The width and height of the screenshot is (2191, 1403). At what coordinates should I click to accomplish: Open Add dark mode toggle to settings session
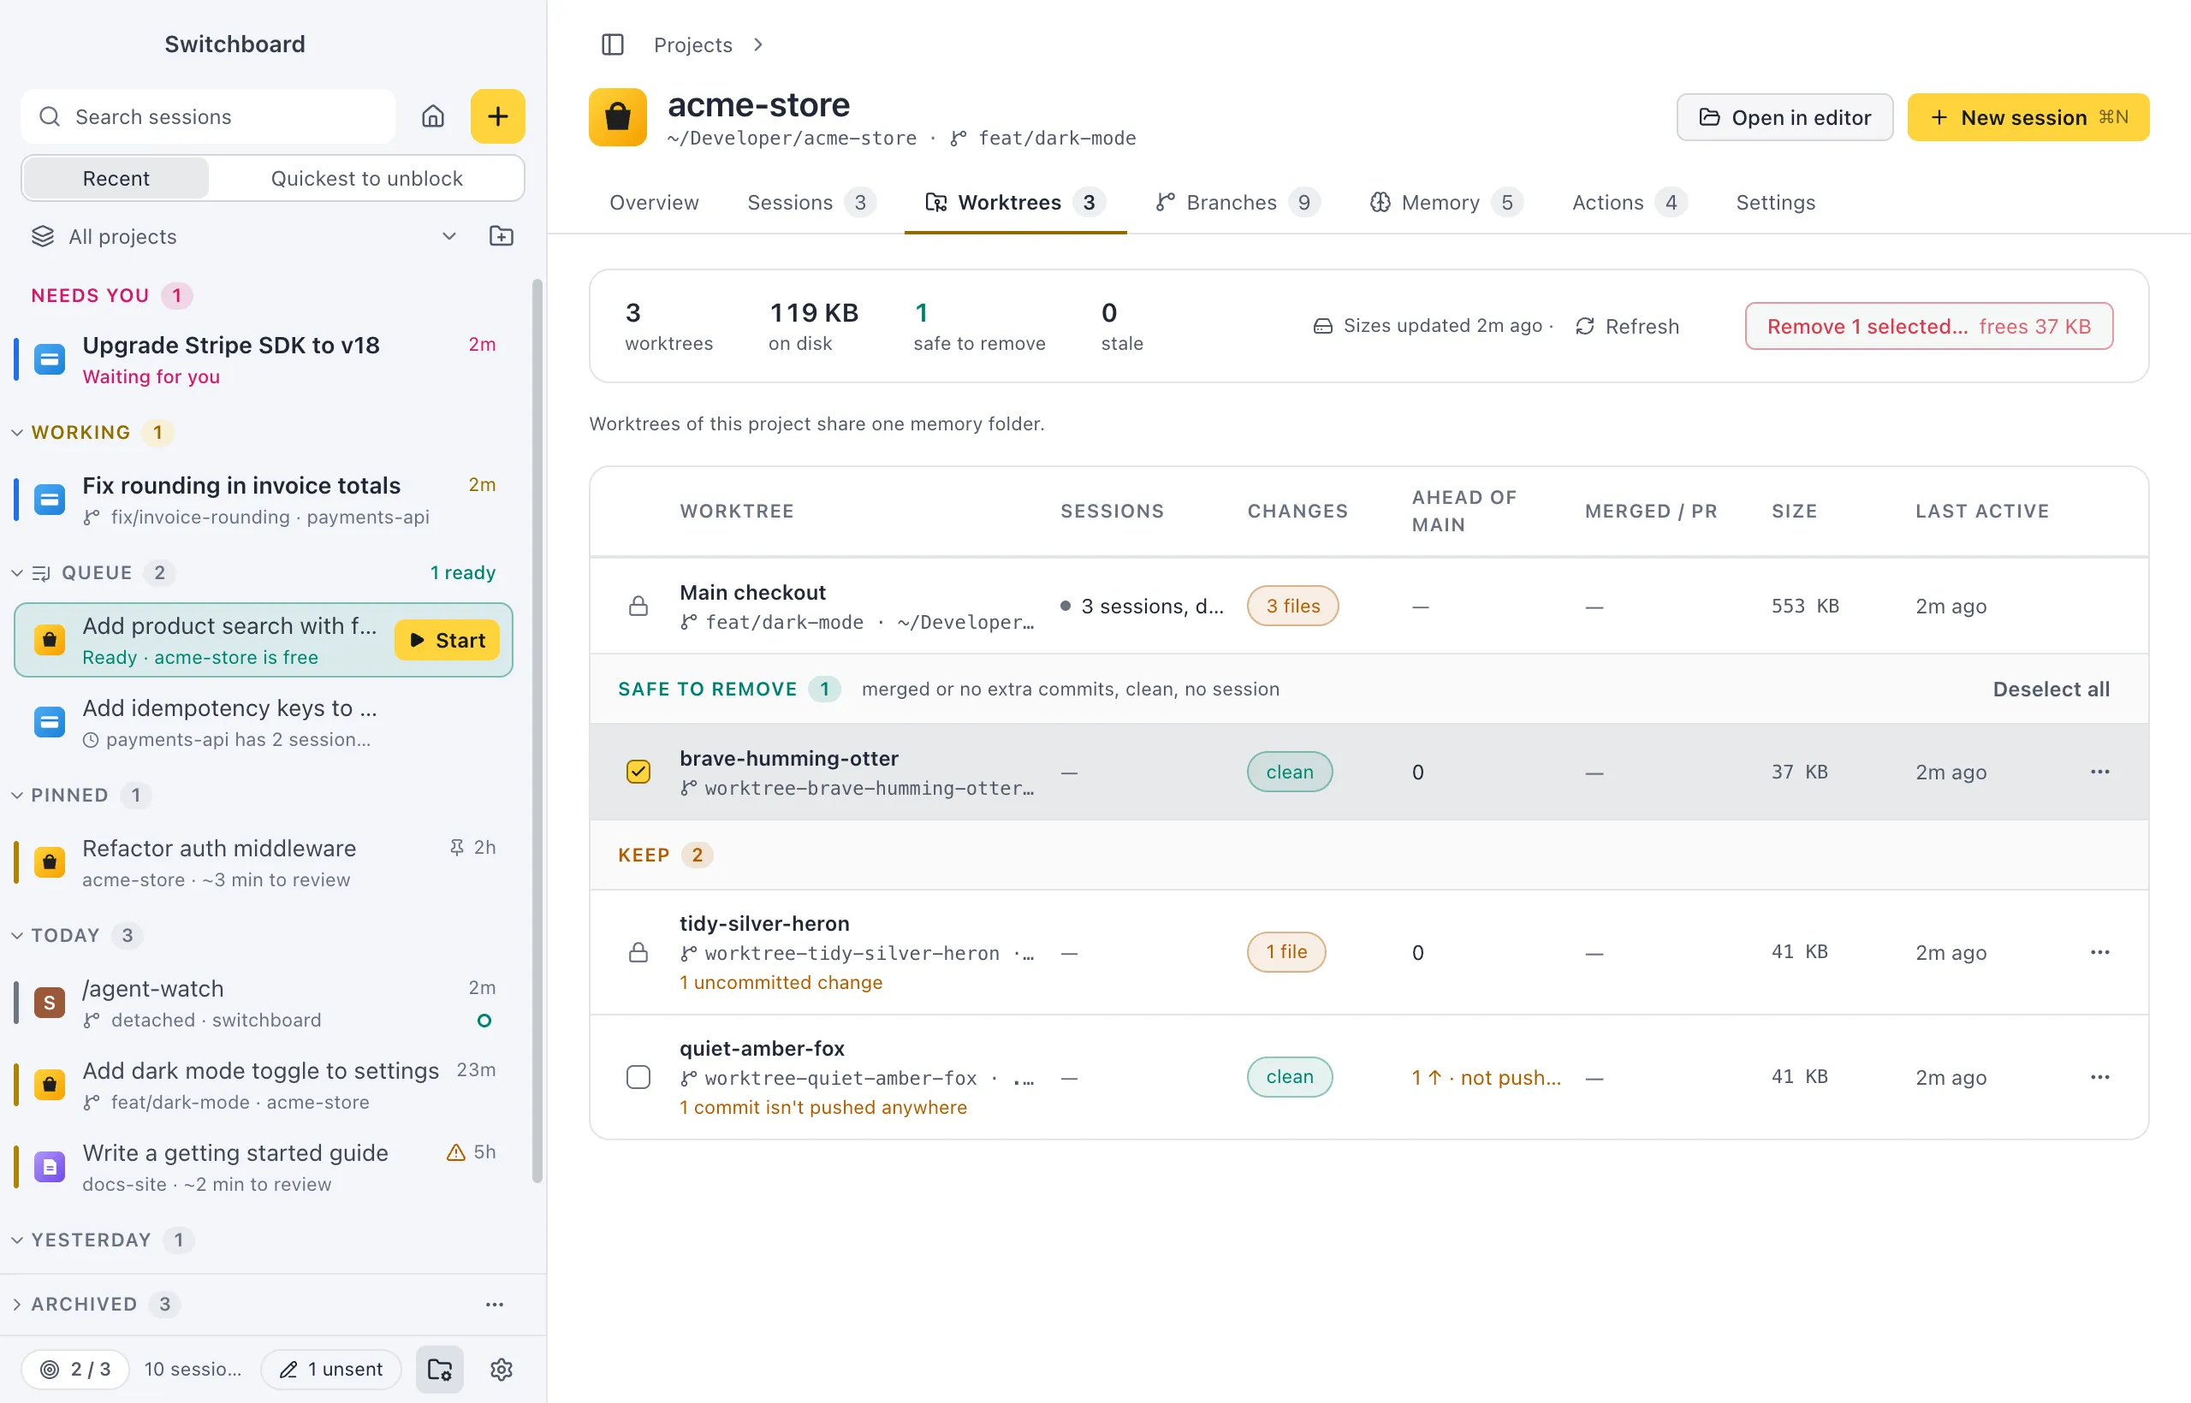(x=263, y=1084)
